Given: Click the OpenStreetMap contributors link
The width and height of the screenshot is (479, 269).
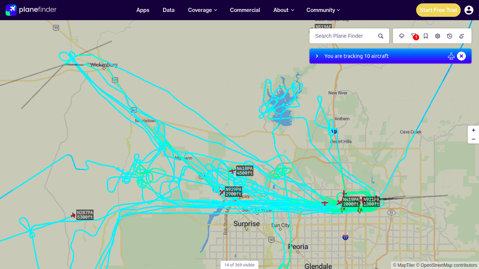Looking at the screenshot, I should pos(446,265).
